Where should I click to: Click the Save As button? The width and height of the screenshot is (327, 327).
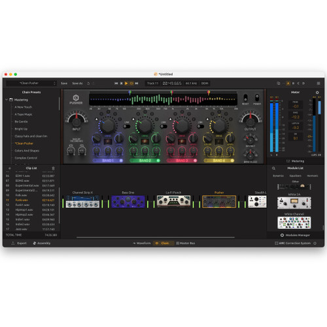click(77, 83)
